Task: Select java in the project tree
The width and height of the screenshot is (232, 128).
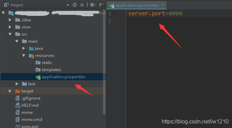Action: pos(39,48)
